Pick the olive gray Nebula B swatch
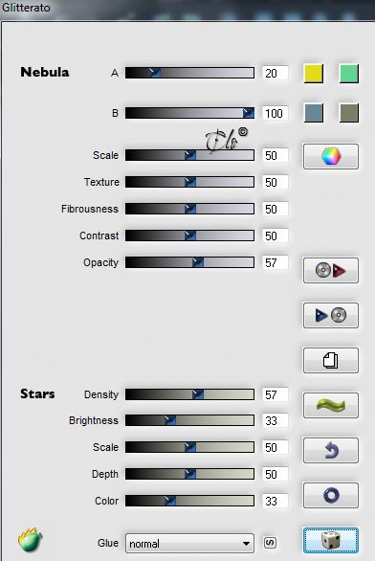Image resolution: width=375 pixels, height=561 pixels. coord(348,113)
